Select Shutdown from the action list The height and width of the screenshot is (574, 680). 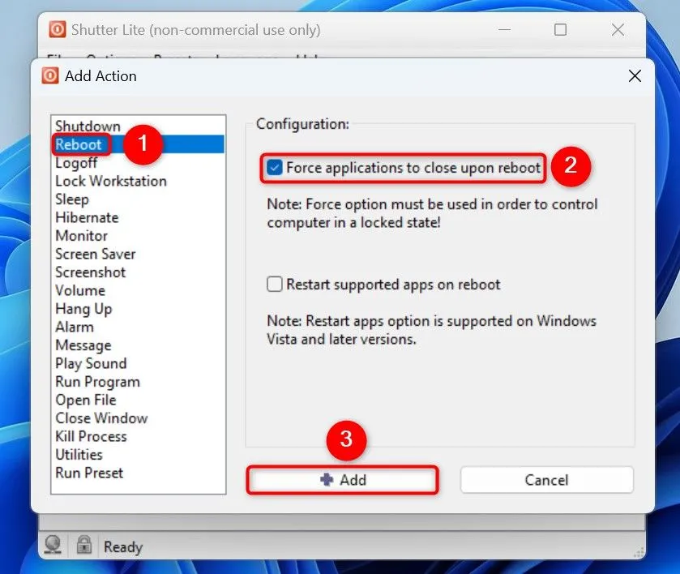88,126
